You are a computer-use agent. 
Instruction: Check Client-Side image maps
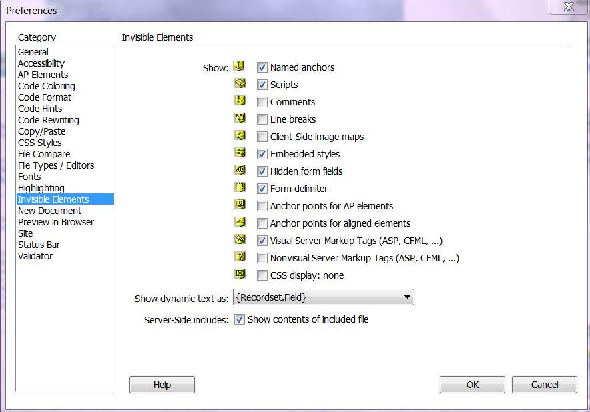pos(262,137)
